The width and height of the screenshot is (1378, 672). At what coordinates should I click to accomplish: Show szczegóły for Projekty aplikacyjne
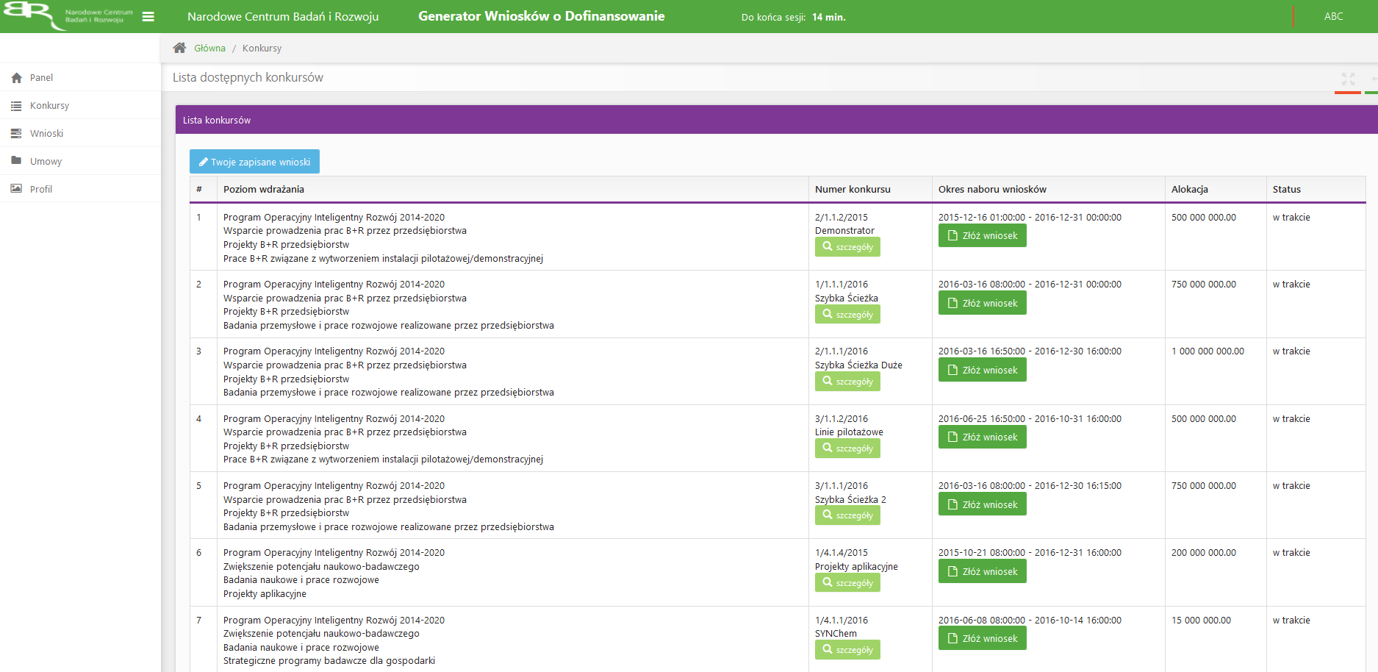pyautogui.click(x=847, y=582)
